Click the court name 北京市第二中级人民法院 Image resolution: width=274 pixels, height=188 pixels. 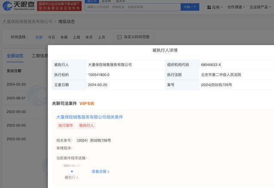pos(221,75)
